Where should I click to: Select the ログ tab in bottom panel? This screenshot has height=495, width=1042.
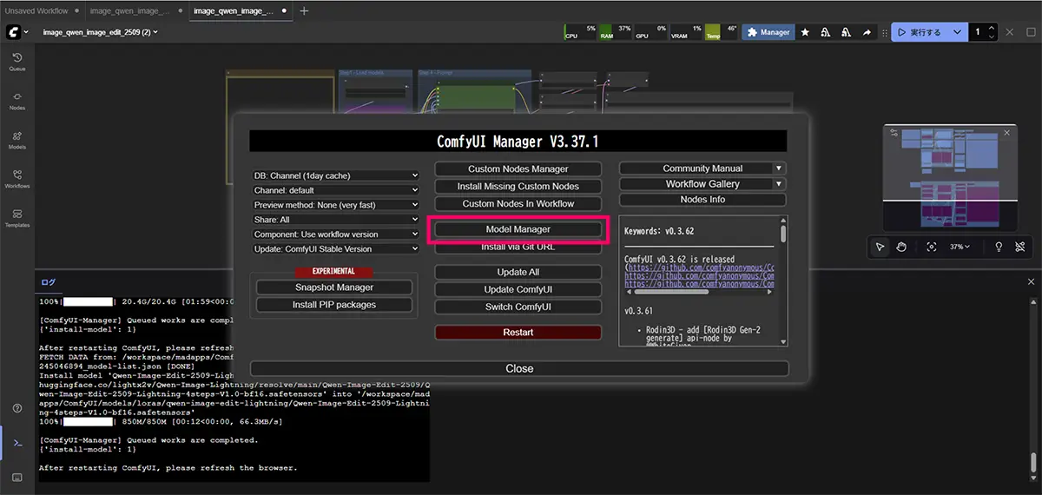(x=49, y=282)
